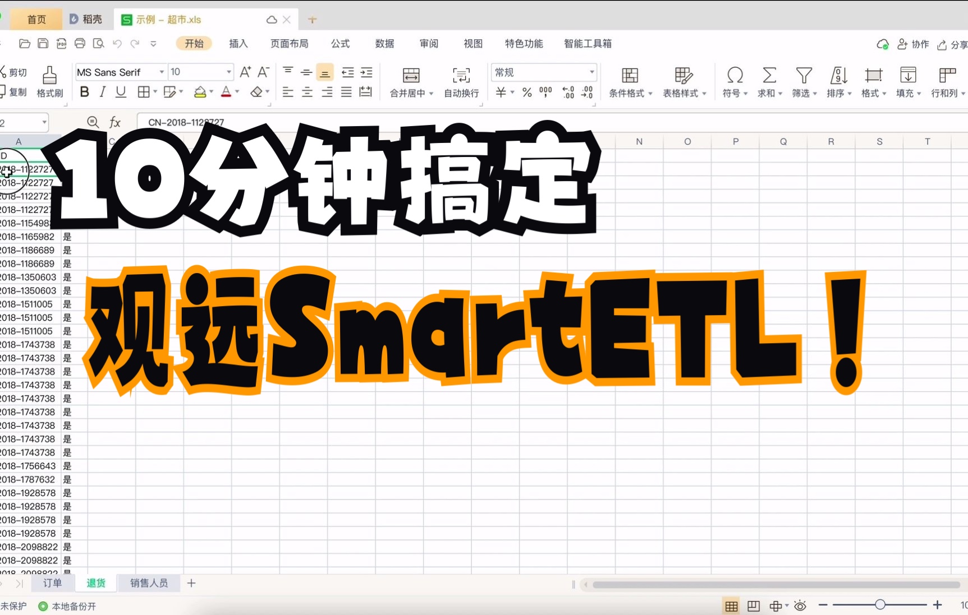The image size is (968, 615).
Task: Click the cloud sync status icon
Action: [882, 44]
